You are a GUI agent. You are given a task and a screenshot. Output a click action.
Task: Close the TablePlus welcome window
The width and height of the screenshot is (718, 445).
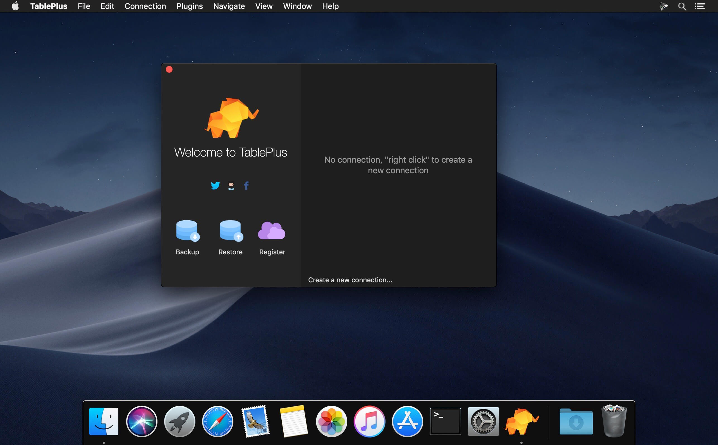169,69
